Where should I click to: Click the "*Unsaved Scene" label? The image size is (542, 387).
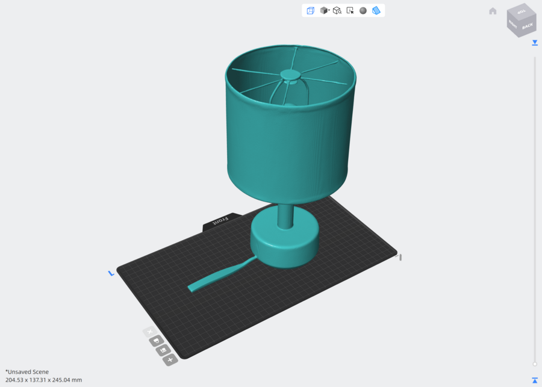pyautogui.click(x=27, y=372)
